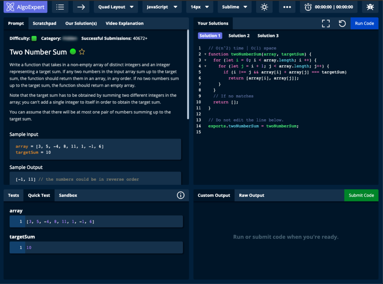The width and height of the screenshot is (383, 284).
Task: Click the timer display 00:00:00
Action: point(334,7)
